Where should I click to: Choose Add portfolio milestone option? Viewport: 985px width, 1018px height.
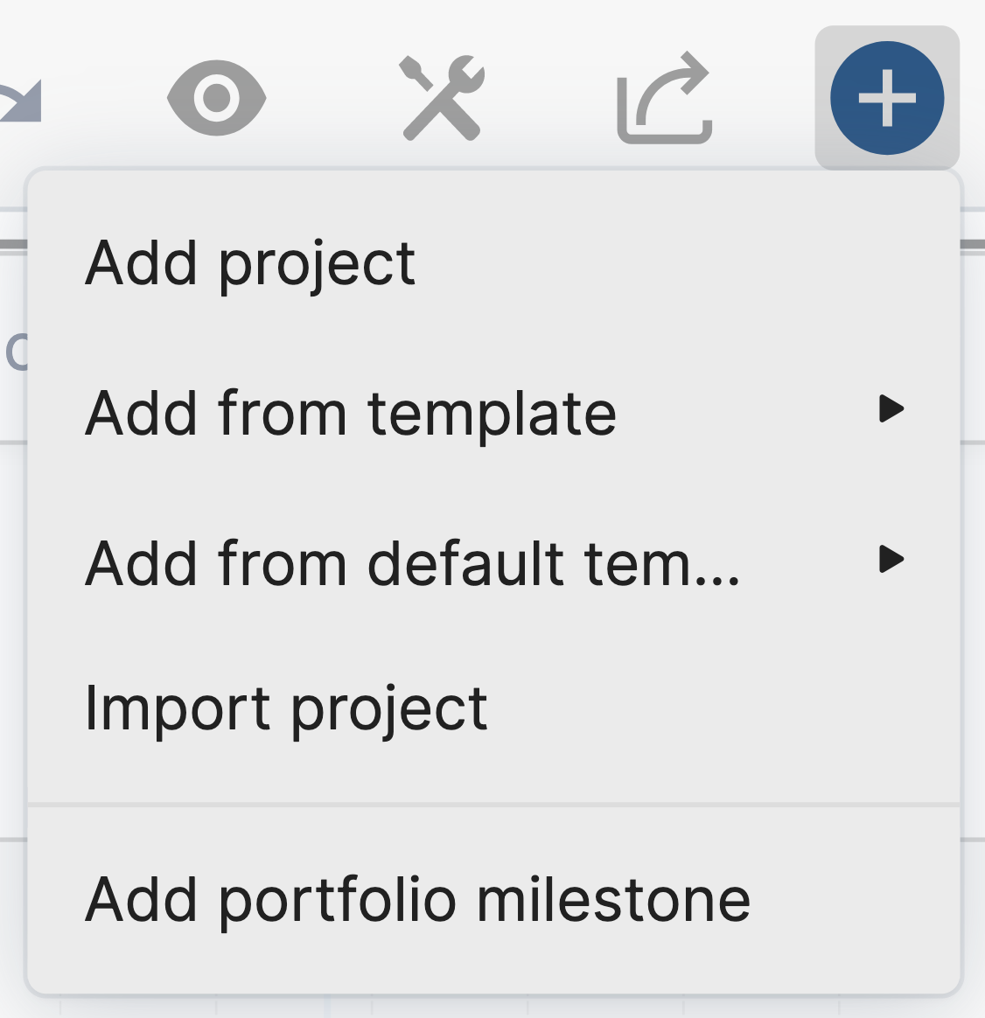417,900
